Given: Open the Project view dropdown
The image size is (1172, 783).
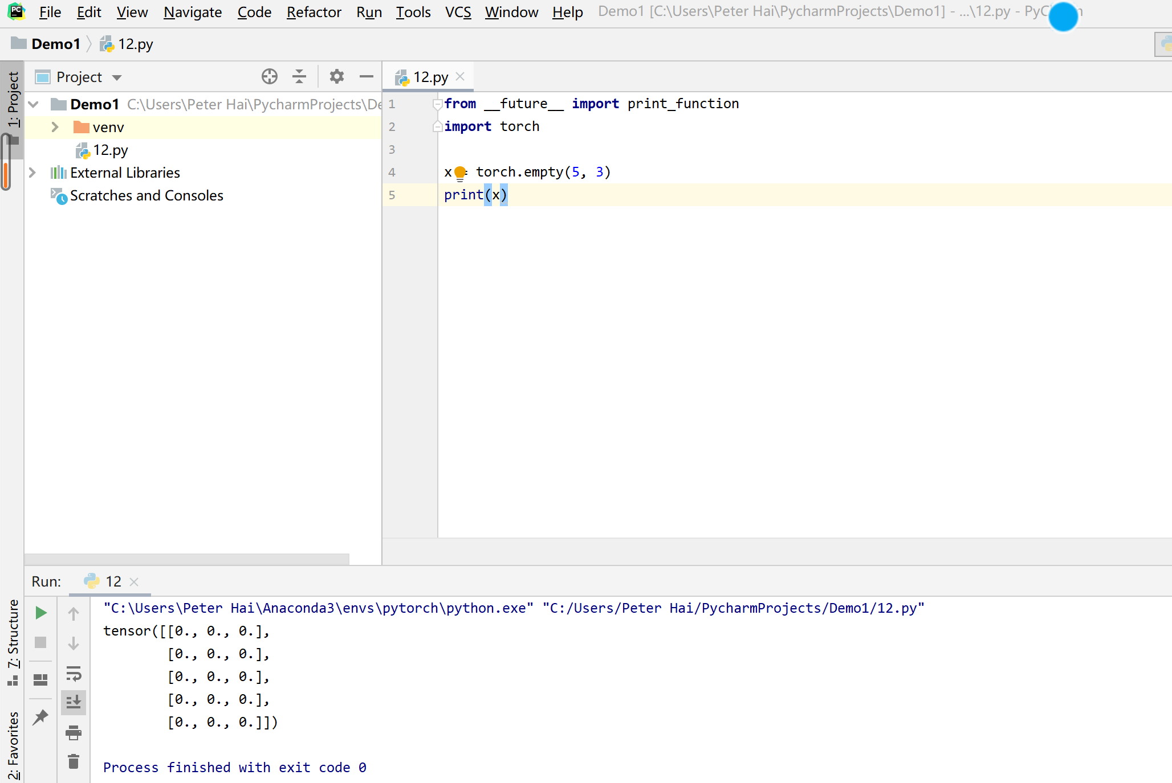Looking at the screenshot, I should click(x=117, y=77).
